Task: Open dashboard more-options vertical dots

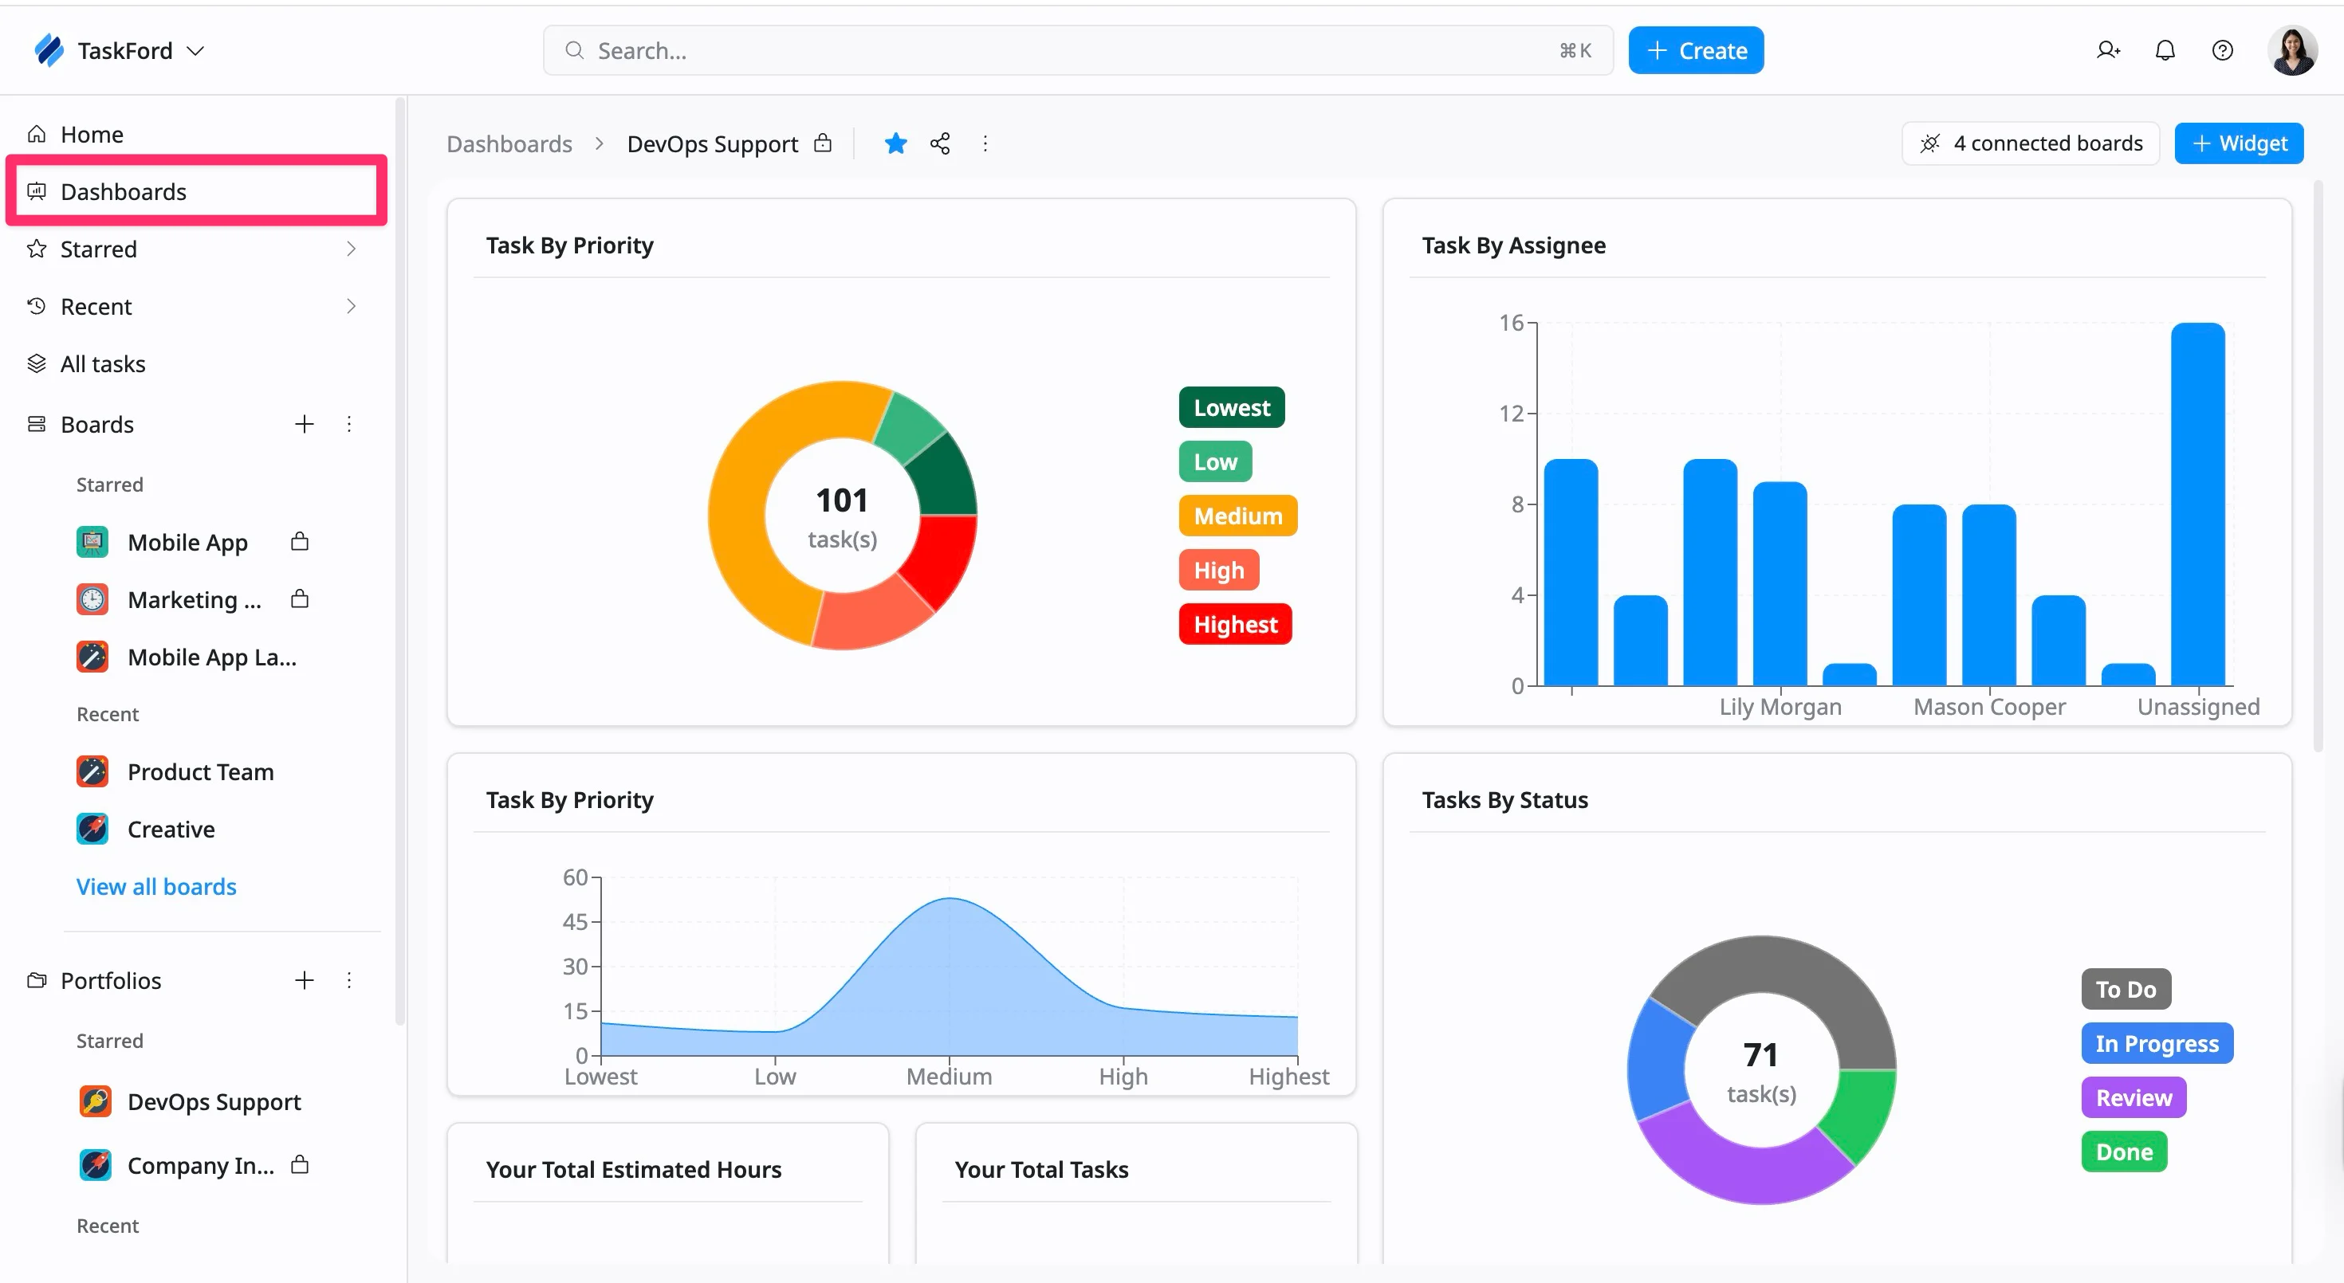Action: coord(985,143)
